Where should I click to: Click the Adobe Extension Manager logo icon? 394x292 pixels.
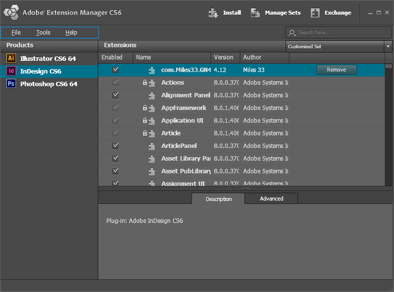coord(11,12)
